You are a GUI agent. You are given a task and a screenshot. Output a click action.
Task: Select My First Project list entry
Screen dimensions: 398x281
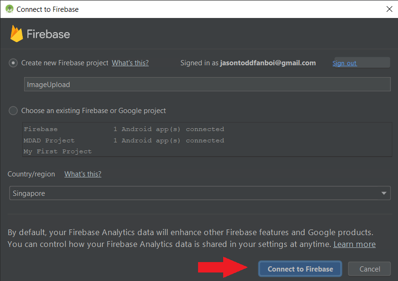tap(57, 151)
